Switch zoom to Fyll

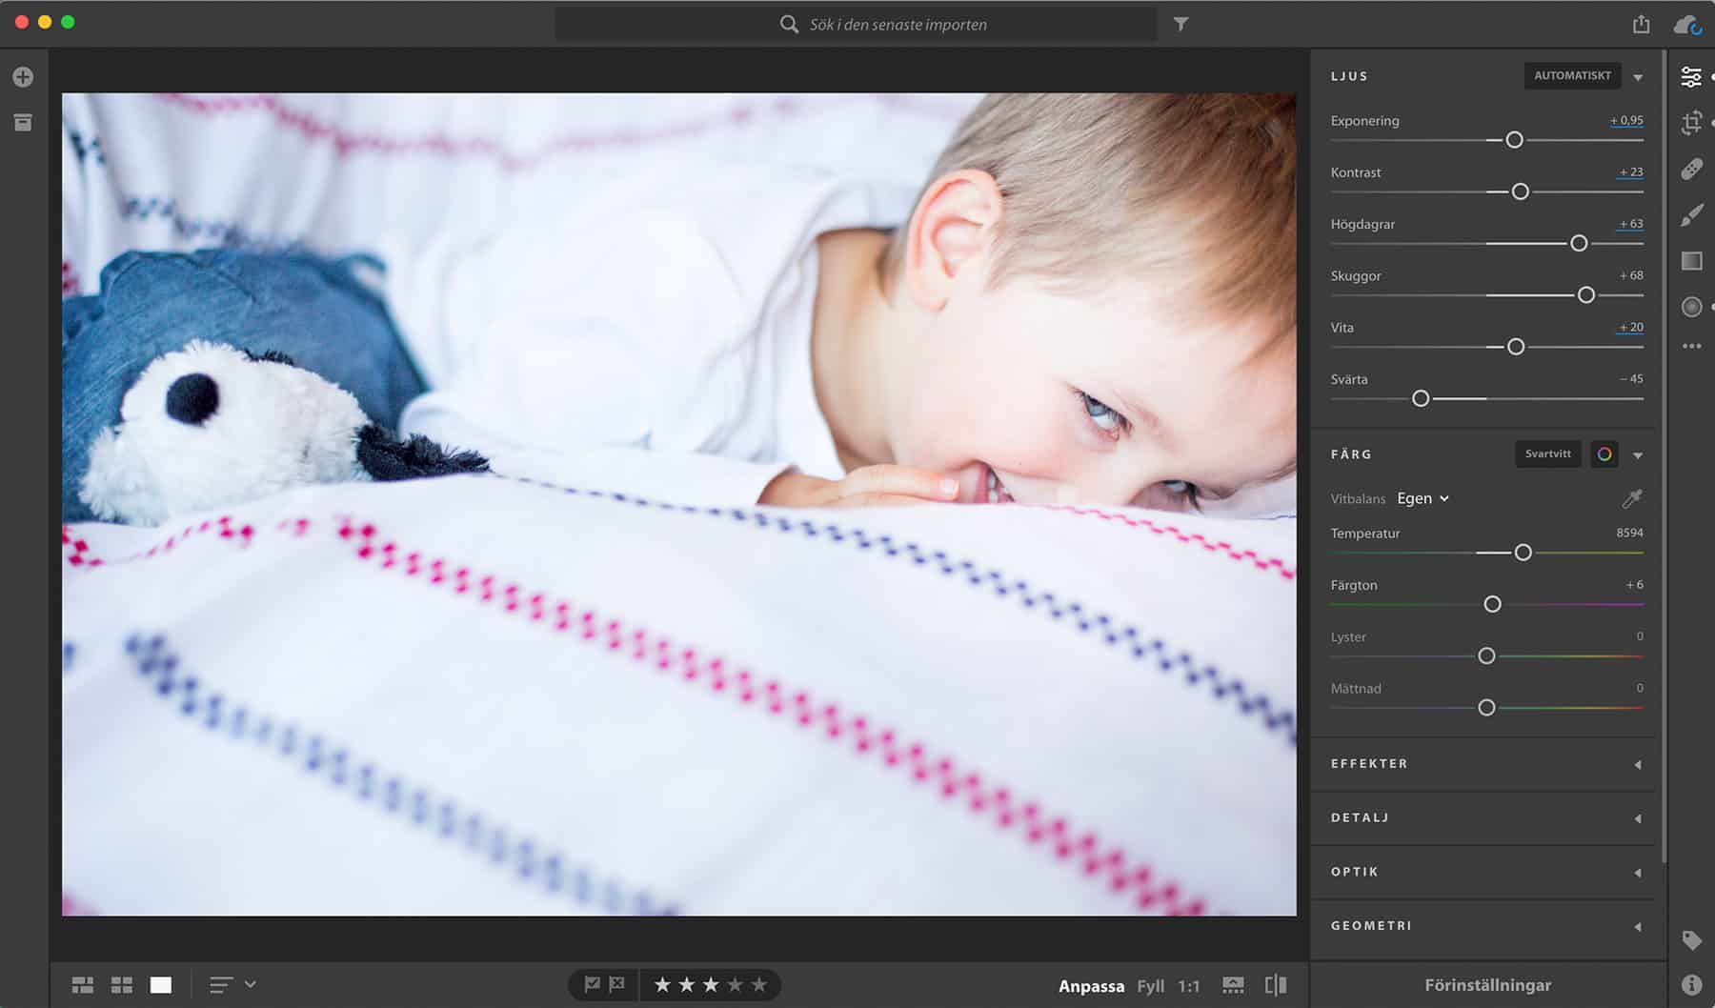1150,986
